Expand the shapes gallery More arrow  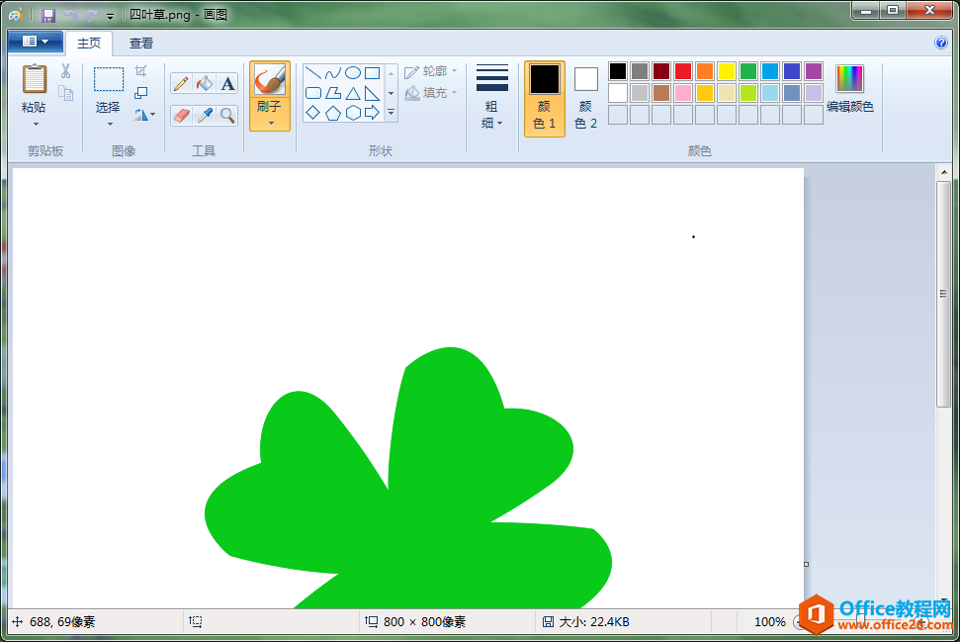[392, 113]
